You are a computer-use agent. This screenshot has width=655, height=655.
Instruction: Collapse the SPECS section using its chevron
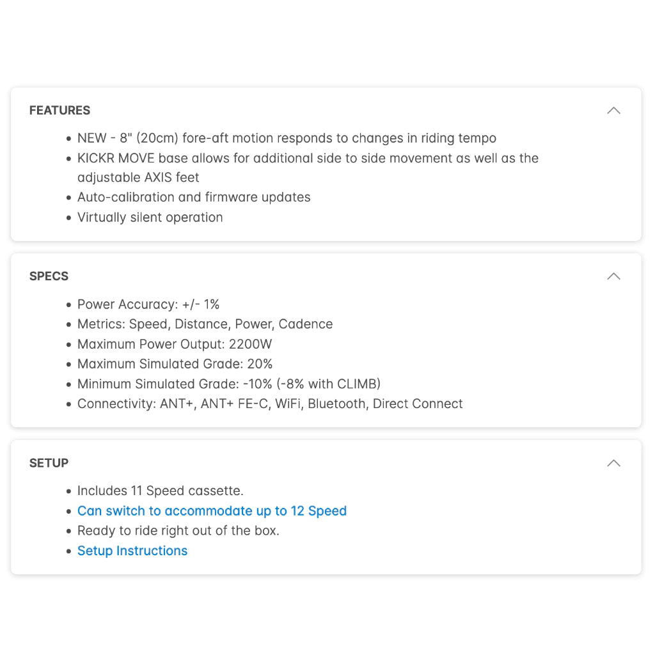pyautogui.click(x=613, y=276)
